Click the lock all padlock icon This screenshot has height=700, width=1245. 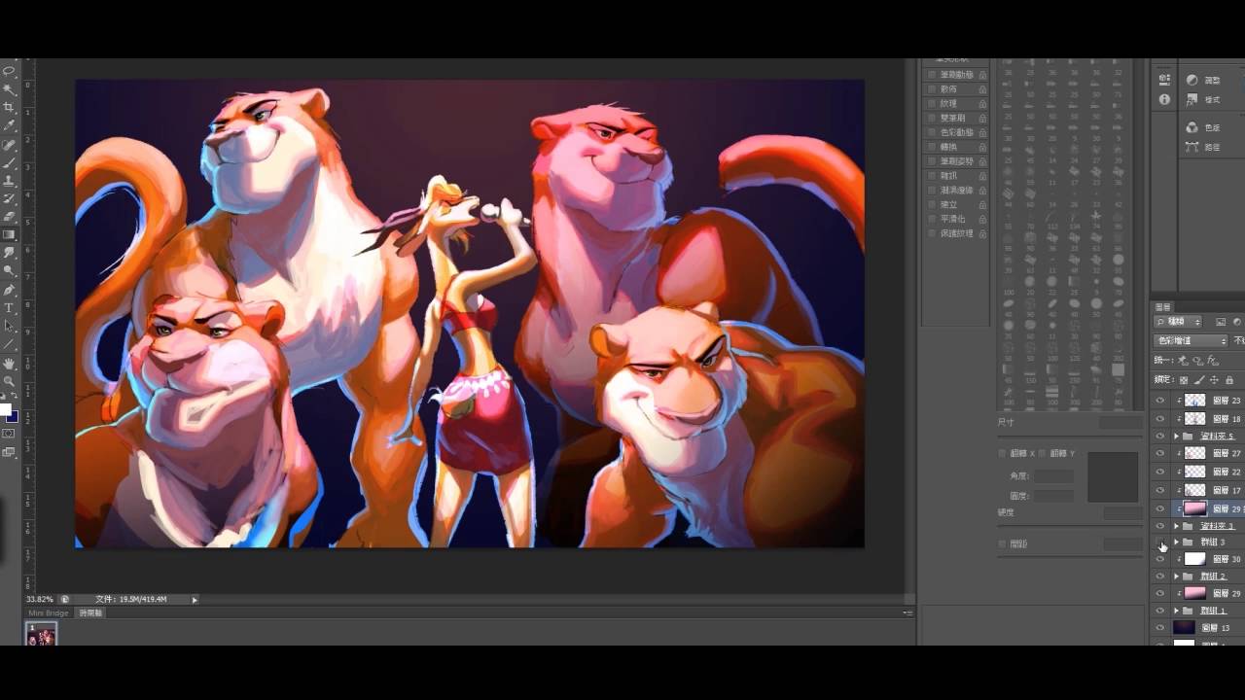pos(1229,380)
